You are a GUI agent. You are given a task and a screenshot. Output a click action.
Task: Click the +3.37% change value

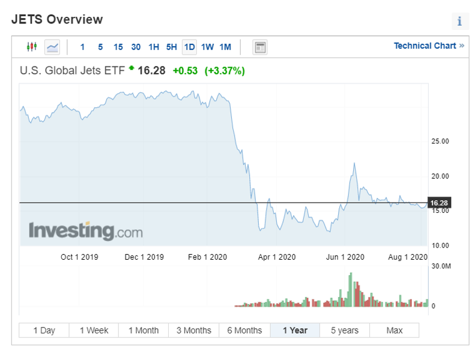click(225, 71)
